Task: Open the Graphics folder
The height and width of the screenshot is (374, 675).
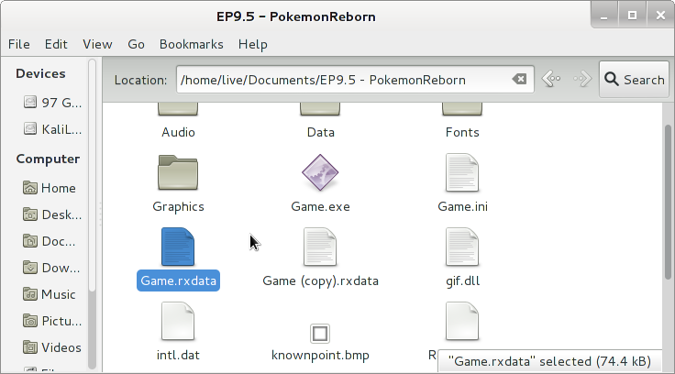Action: (178, 173)
